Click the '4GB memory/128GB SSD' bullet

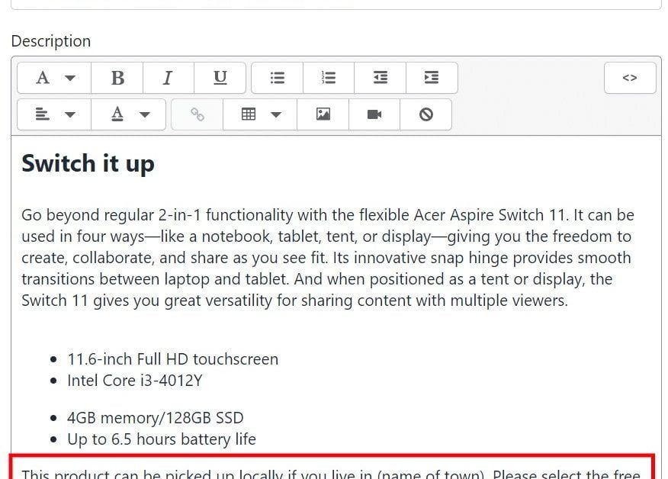coord(155,418)
